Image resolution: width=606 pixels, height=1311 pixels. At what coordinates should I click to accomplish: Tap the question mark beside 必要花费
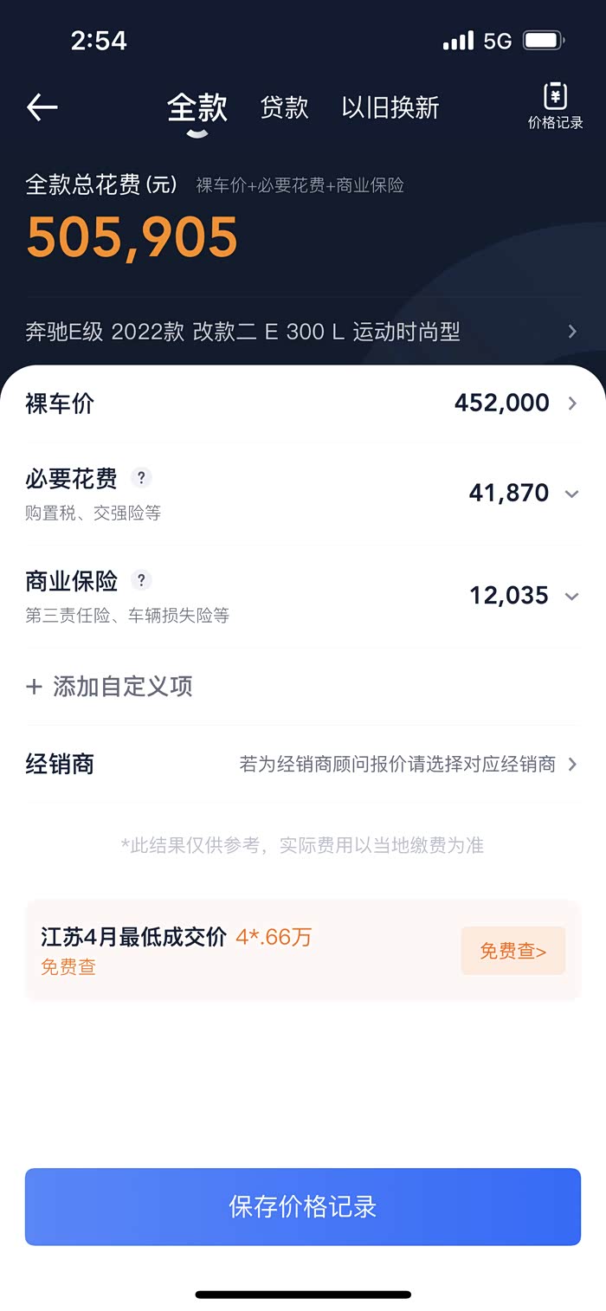coord(141,477)
